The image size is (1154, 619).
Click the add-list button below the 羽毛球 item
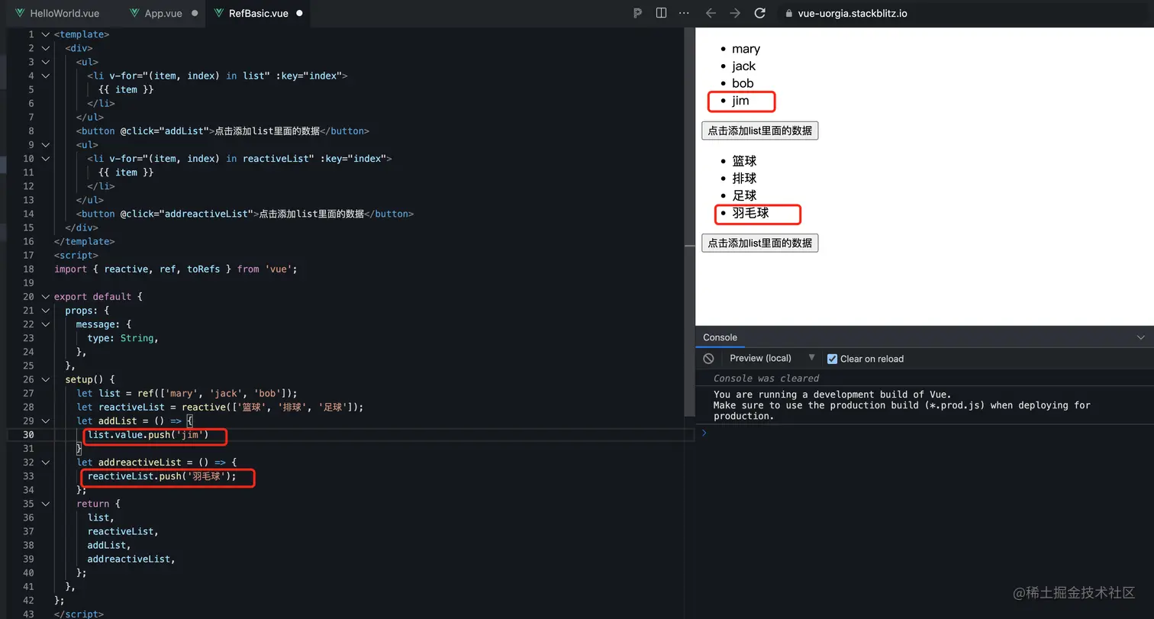pos(759,243)
